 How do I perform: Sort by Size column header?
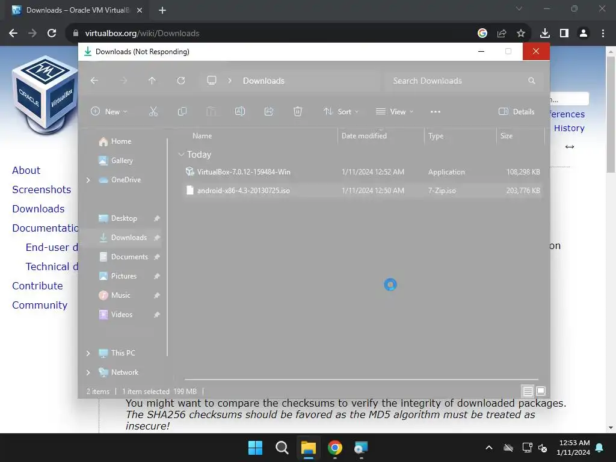507,136
